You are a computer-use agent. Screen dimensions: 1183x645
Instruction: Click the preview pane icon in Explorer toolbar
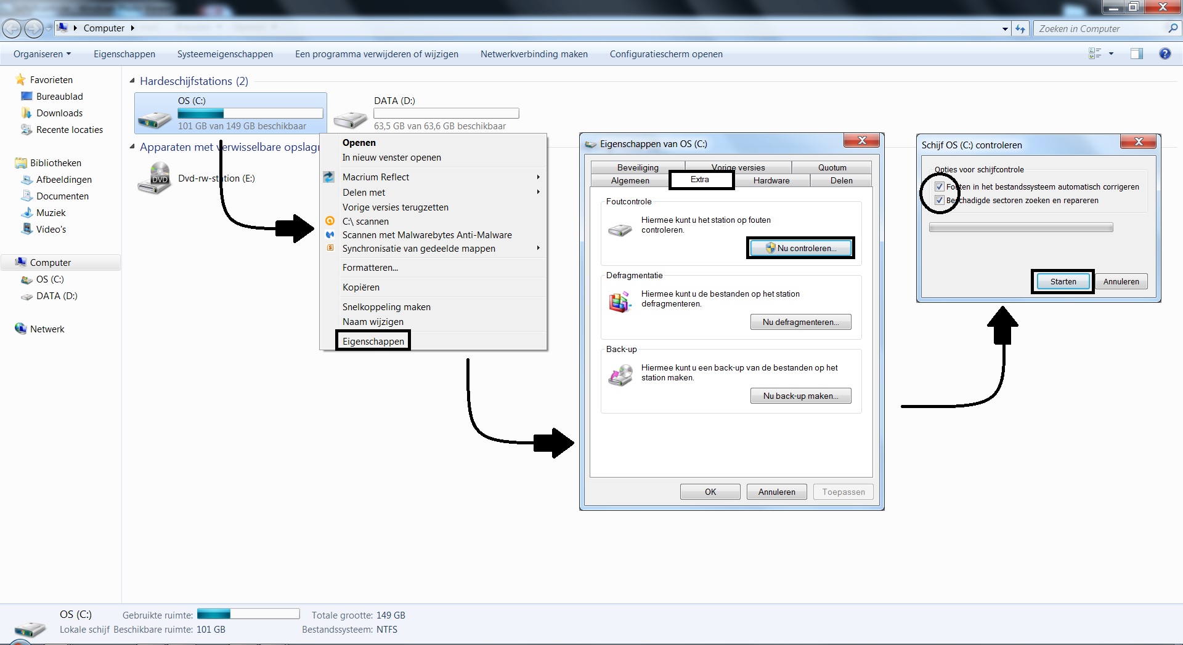[1137, 54]
